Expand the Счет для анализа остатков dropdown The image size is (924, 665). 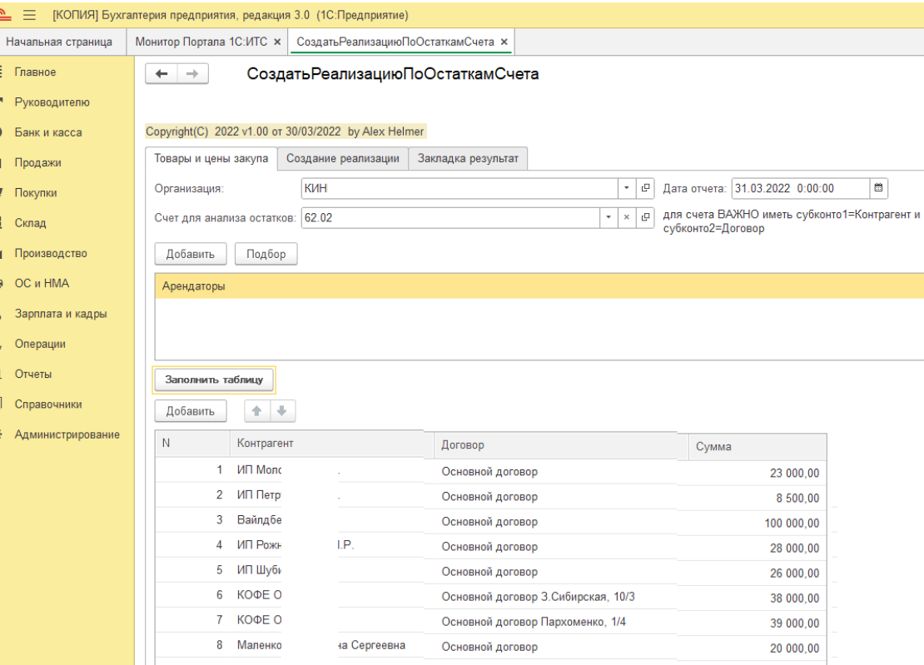point(609,217)
